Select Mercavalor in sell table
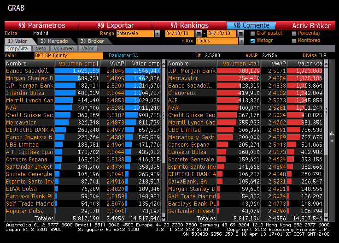This screenshot has height=243, width=339. click(245, 78)
